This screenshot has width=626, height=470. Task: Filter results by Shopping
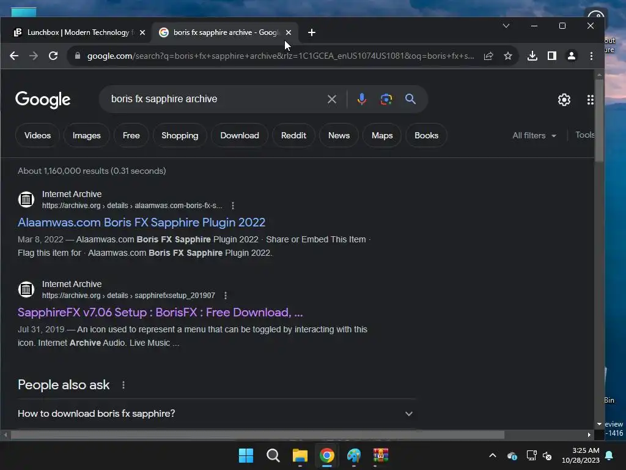pos(180,135)
